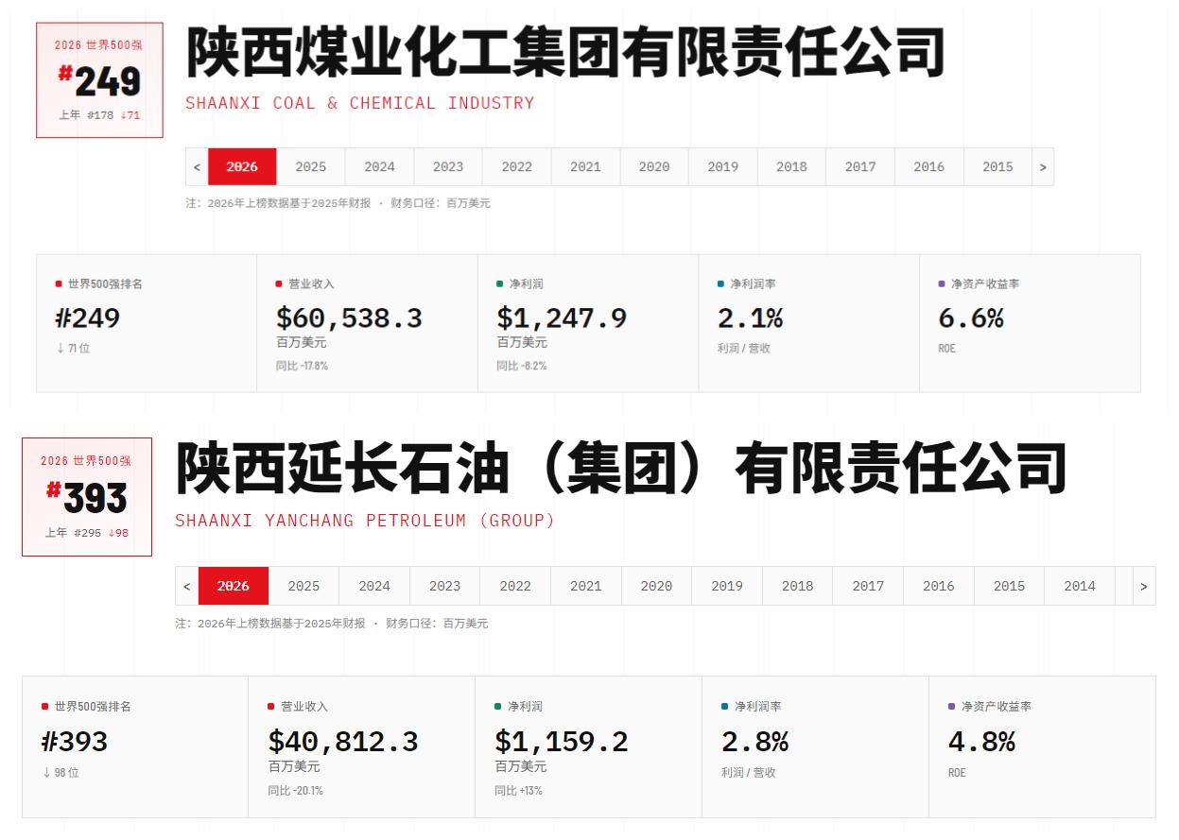This screenshot has width=1179, height=840.
Task: Select 2016 tab for Shaanxi Coal & Chemical
Action: click(929, 166)
